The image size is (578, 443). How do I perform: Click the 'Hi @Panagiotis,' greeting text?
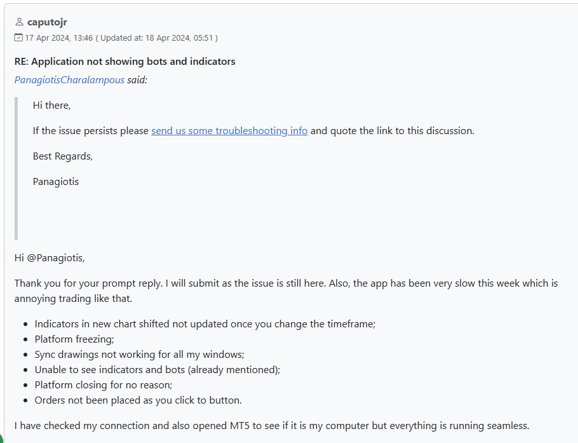[x=50, y=258]
